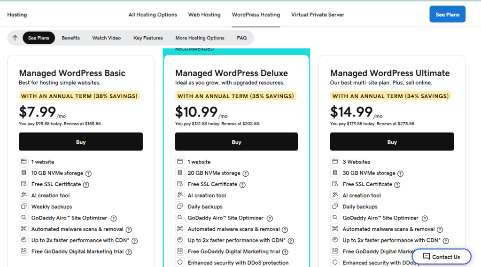The height and width of the screenshot is (267, 481).
Task: Go to the FAQ section
Action: pyautogui.click(x=242, y=38)
